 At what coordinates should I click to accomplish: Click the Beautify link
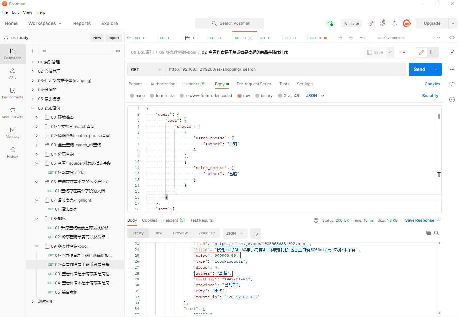pyautogui.click(x=430, y=96)
